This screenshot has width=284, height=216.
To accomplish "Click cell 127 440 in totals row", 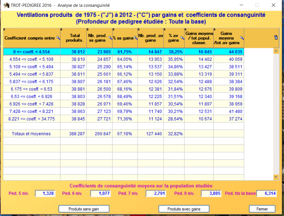I will tap(151, 134).
